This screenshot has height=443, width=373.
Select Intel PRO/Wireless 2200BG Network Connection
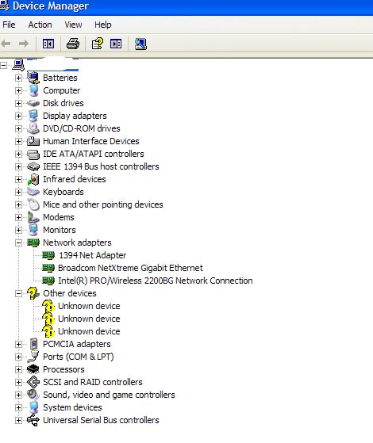tap(156, 281)
